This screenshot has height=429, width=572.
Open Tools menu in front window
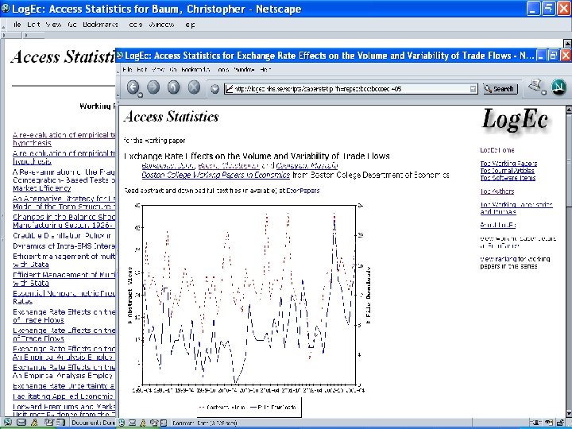click(x=222, y=69)
